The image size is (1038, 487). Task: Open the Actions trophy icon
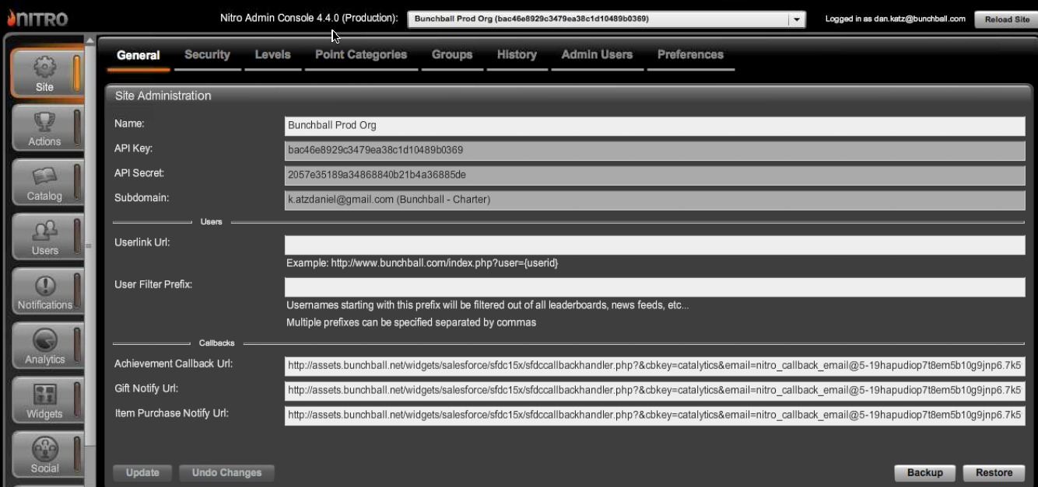point(44,123)
